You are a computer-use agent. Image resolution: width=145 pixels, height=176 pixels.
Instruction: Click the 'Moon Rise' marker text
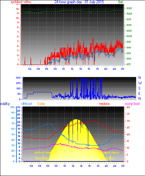point(107,158)
